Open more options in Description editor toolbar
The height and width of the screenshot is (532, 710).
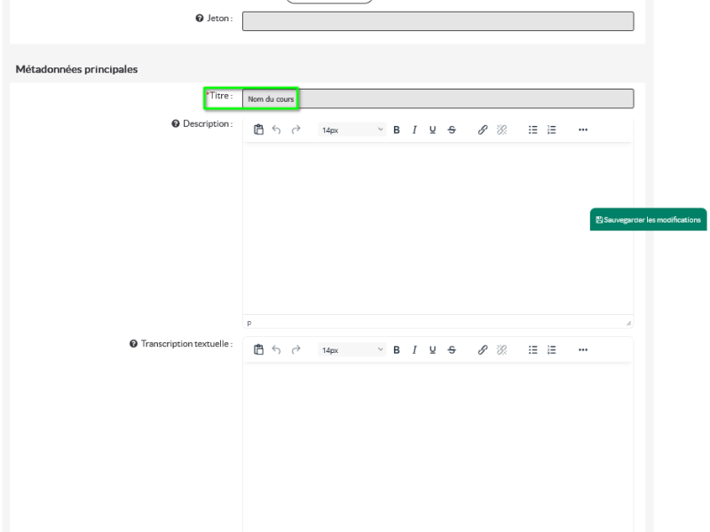(583, 129)
